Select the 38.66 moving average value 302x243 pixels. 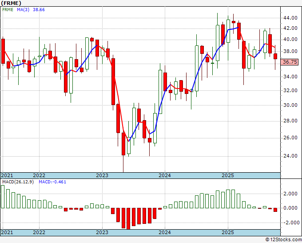pyautogui.click(x=39, y=10)
